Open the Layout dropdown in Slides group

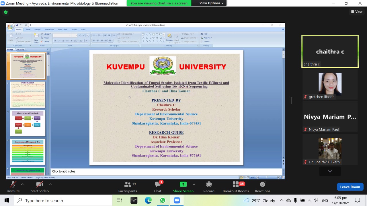click(x=46, y=34)
